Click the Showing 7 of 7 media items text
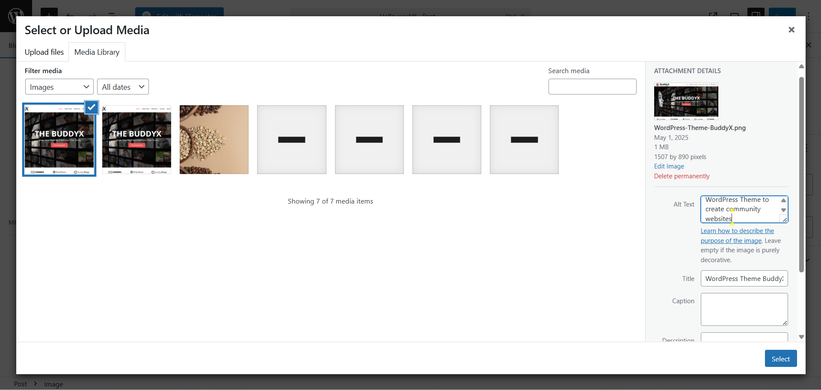 pyautogui.click(x=330, y=201)
